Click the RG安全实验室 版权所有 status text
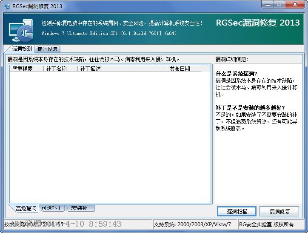 click(x=266, y=224)
